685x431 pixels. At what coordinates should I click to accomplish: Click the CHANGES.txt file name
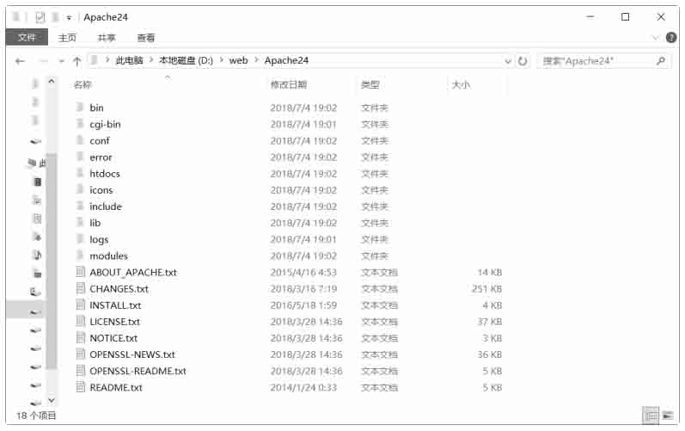[119, 289]
